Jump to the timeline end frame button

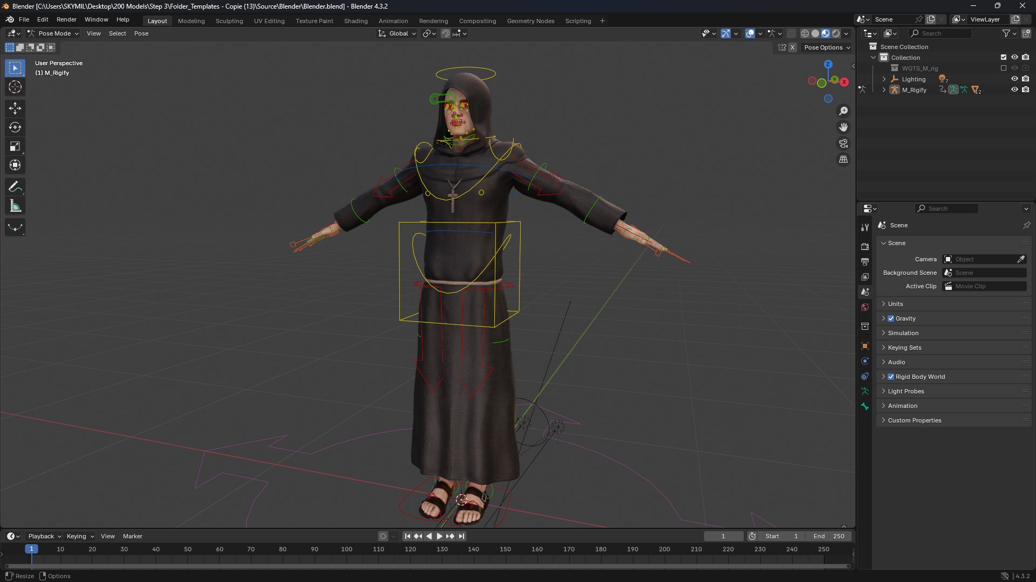[x=461, y=536]
